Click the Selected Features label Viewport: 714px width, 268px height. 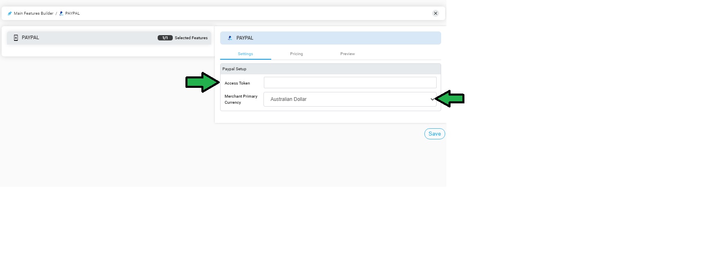click(x=191, y=38)
